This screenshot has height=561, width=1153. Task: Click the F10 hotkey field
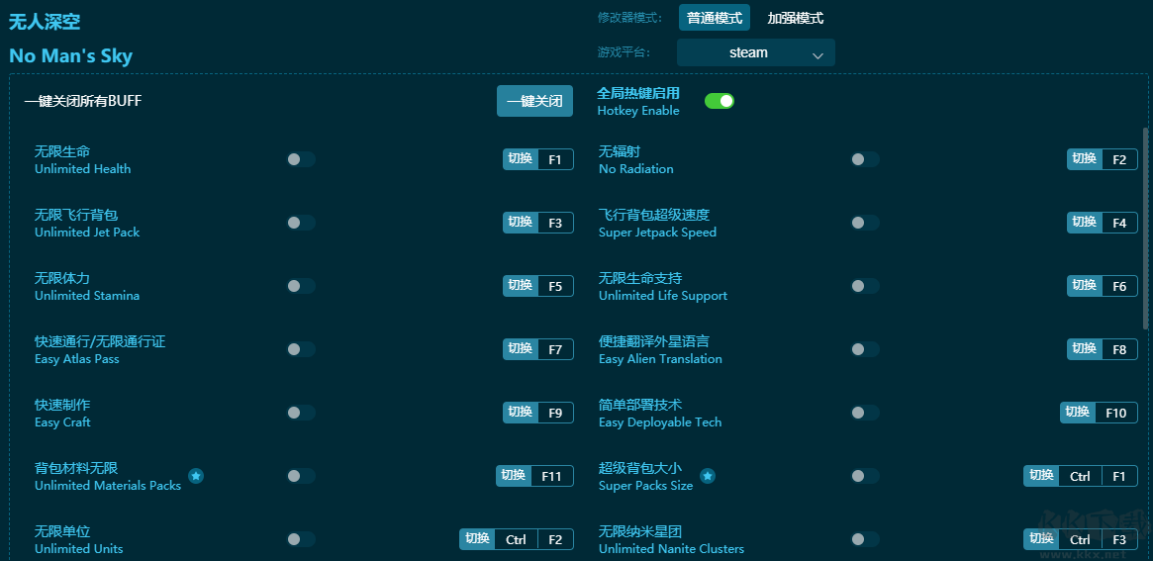1115,413
